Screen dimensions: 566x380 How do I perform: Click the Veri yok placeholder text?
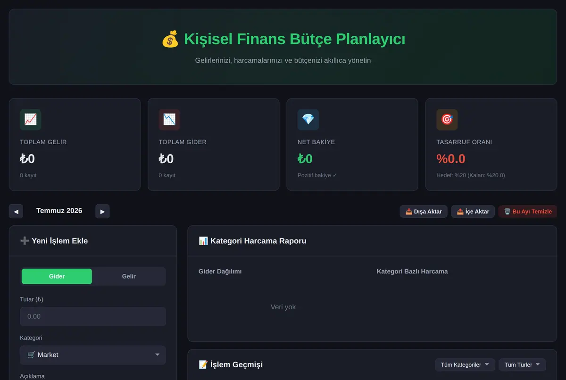[x=283, y=307]
